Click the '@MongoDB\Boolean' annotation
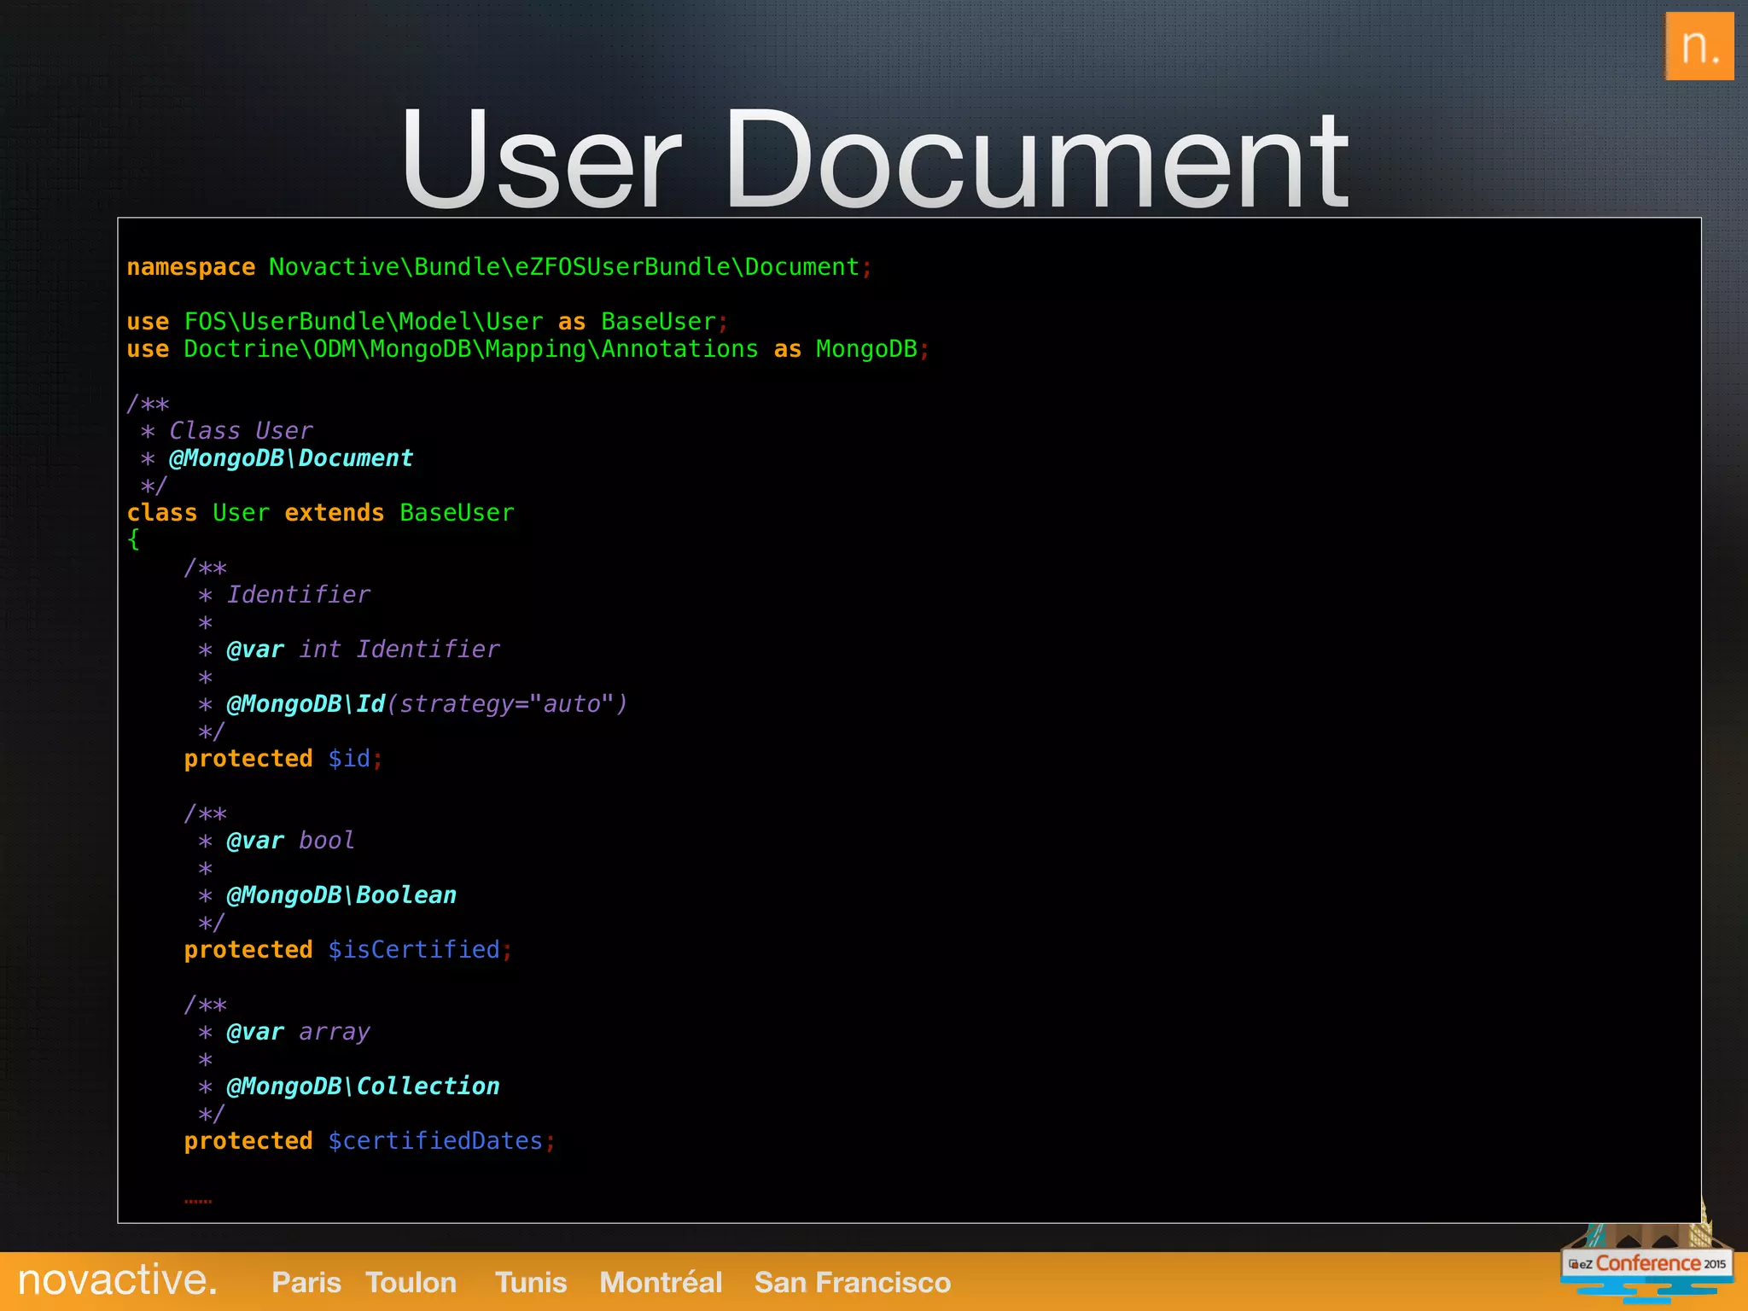Image resolution: width=1748 pixels, height=1311 pixels. point(341,895)
